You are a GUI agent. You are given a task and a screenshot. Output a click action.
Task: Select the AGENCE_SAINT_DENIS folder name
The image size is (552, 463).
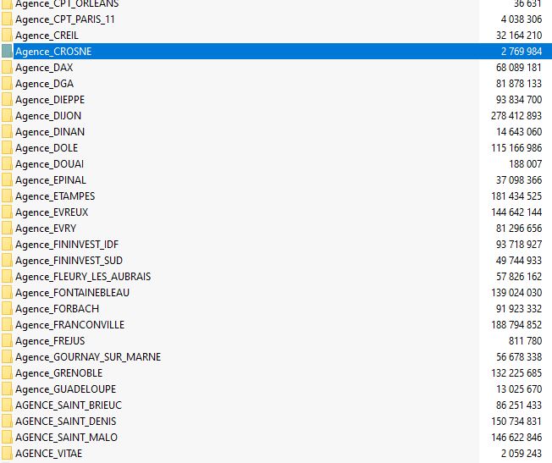[x=66, y=422]
